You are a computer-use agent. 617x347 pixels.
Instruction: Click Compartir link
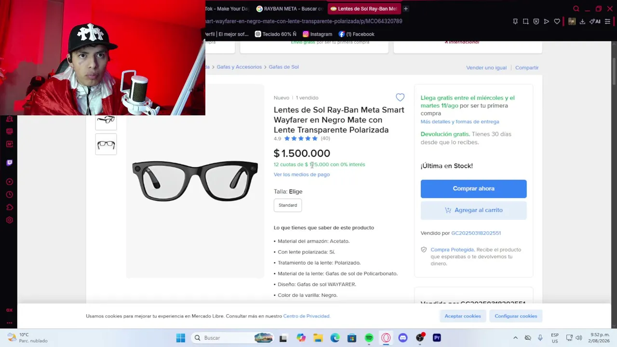point(527,67)
